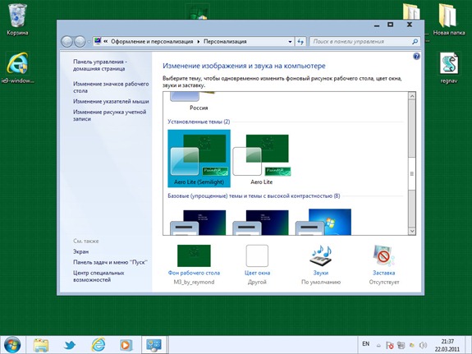Click the green desktop background preview
This screenshot has width=472, height=354.
point(194,255)
